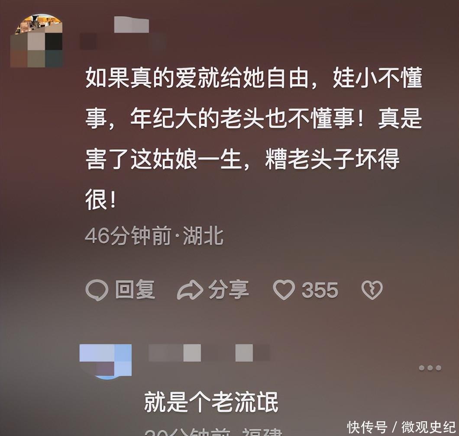Open the reply commenter's blue avatar
The width and height of the screenshot is (459, 436).
[x=105, y=362]
